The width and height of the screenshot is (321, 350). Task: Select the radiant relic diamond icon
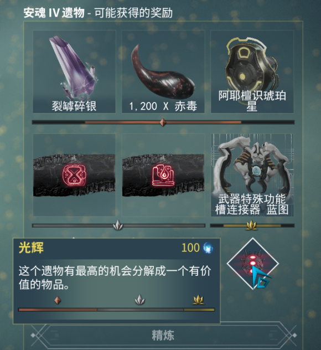pos(253,264)
